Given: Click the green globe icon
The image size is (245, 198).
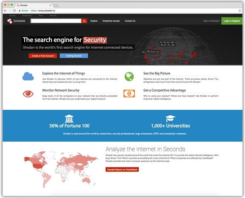Looking at the screenshot, I should [x=129, y=77].
